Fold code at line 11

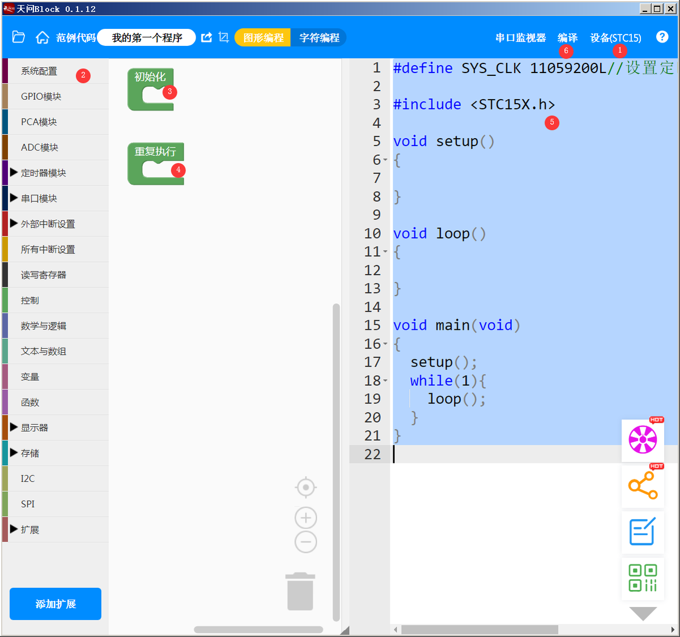pyautogui.click(x=385, y=251)
